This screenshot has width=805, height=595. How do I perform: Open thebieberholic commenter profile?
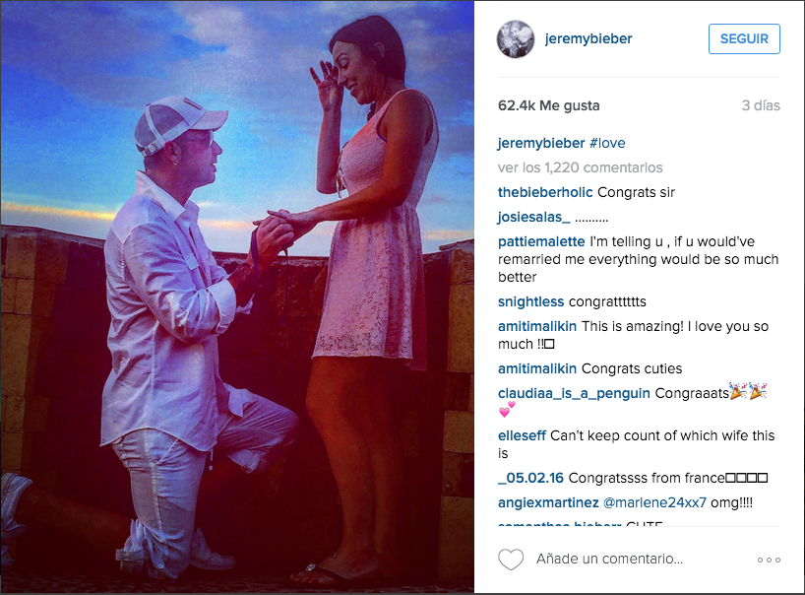pyautogui.click(x=545, y=192)
